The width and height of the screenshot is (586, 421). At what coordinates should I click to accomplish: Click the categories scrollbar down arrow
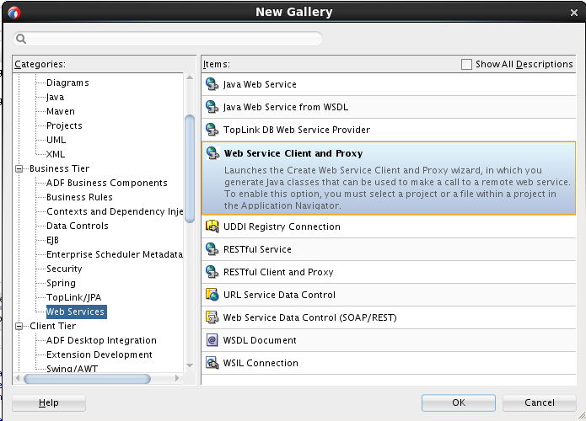tap(190, 365)
